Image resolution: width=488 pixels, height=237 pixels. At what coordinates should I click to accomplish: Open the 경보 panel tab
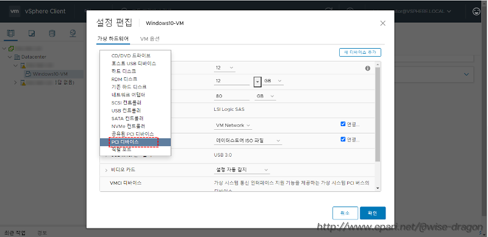tap(42, 233)
